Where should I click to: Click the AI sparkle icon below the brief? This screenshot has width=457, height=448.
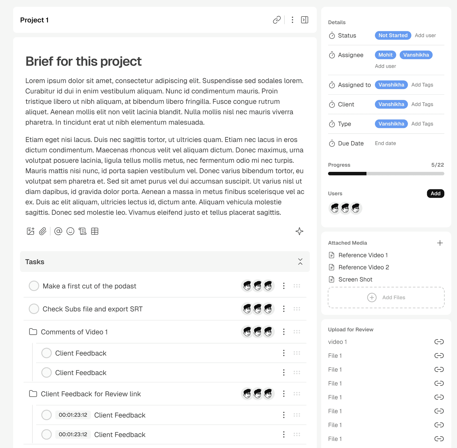299,231
